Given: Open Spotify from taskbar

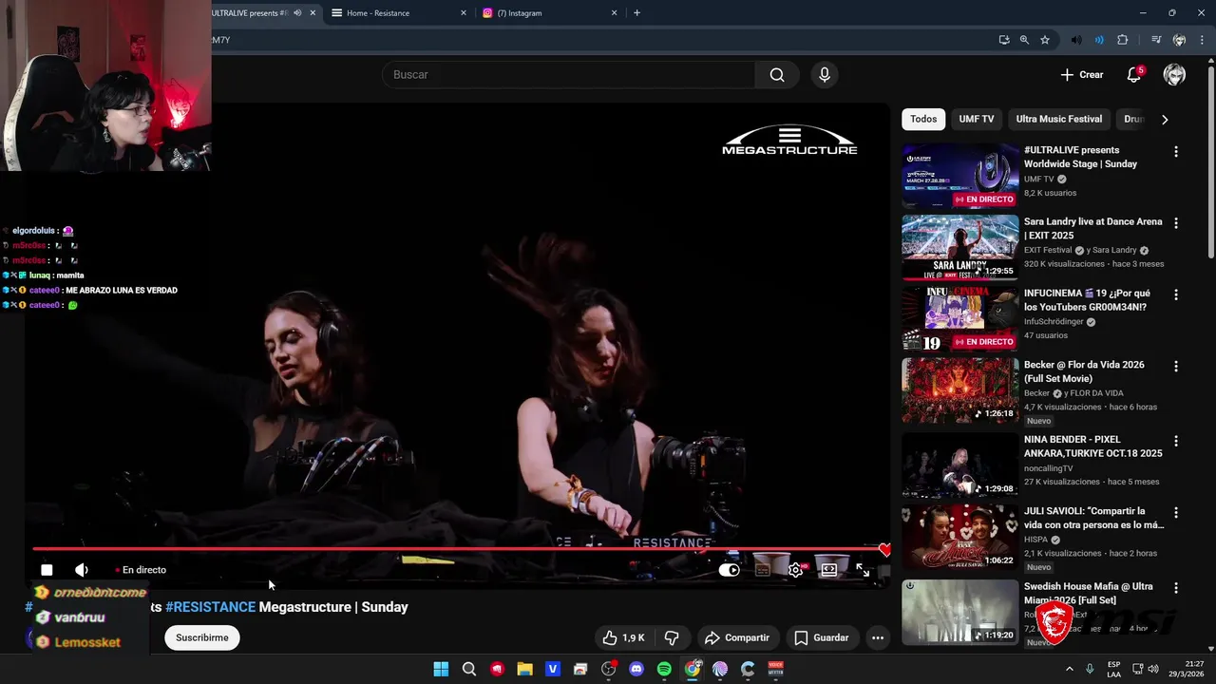Looking at the screenshot, I should (664, 669).
